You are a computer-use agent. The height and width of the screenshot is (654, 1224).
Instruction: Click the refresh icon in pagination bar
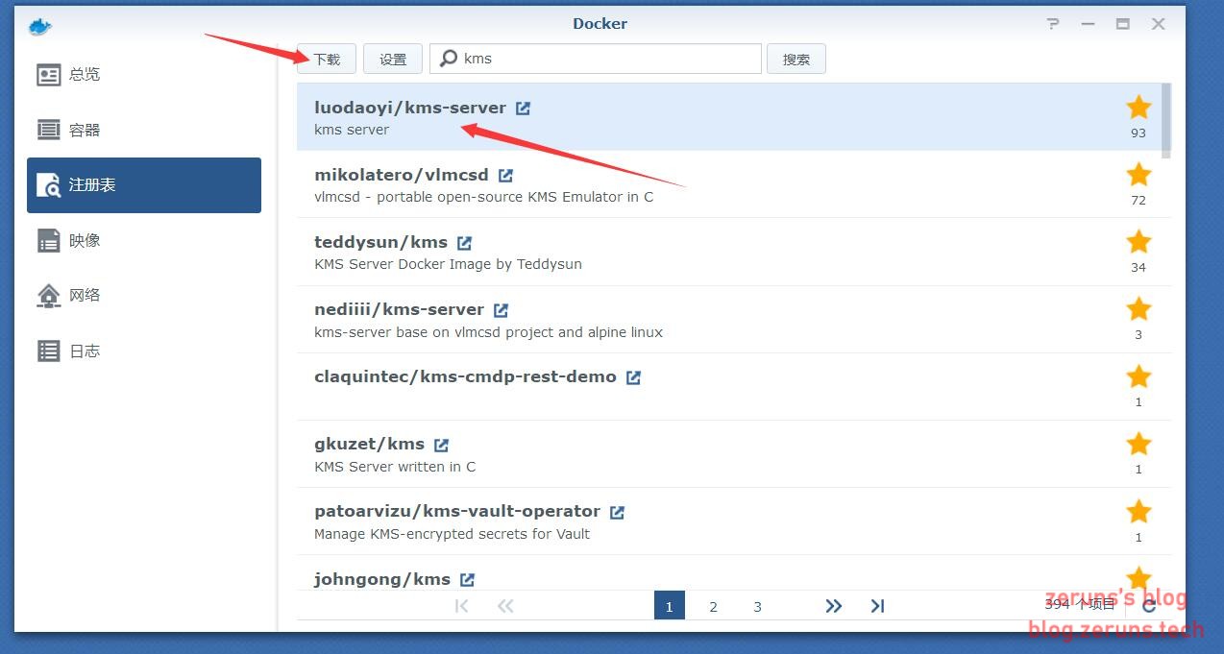tap(1149, 605)
